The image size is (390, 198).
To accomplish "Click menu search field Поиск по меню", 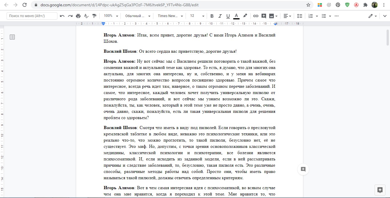I will pos(32,16).
